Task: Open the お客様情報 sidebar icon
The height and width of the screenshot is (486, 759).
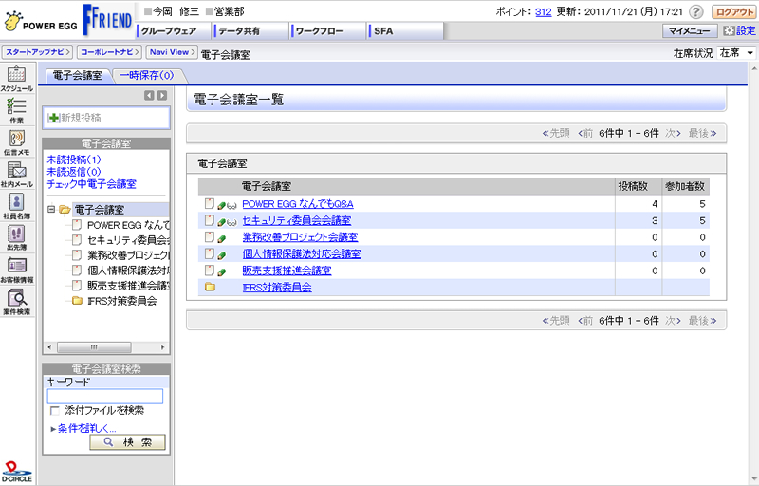Action: (16, 270)
